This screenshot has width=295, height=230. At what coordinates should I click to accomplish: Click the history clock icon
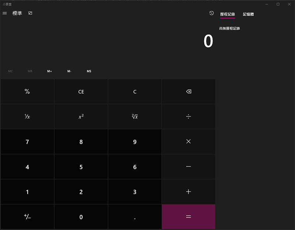(x=211, y=13)
